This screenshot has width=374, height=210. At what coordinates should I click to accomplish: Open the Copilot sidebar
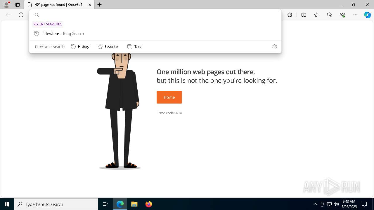click(x=367, y=15)
